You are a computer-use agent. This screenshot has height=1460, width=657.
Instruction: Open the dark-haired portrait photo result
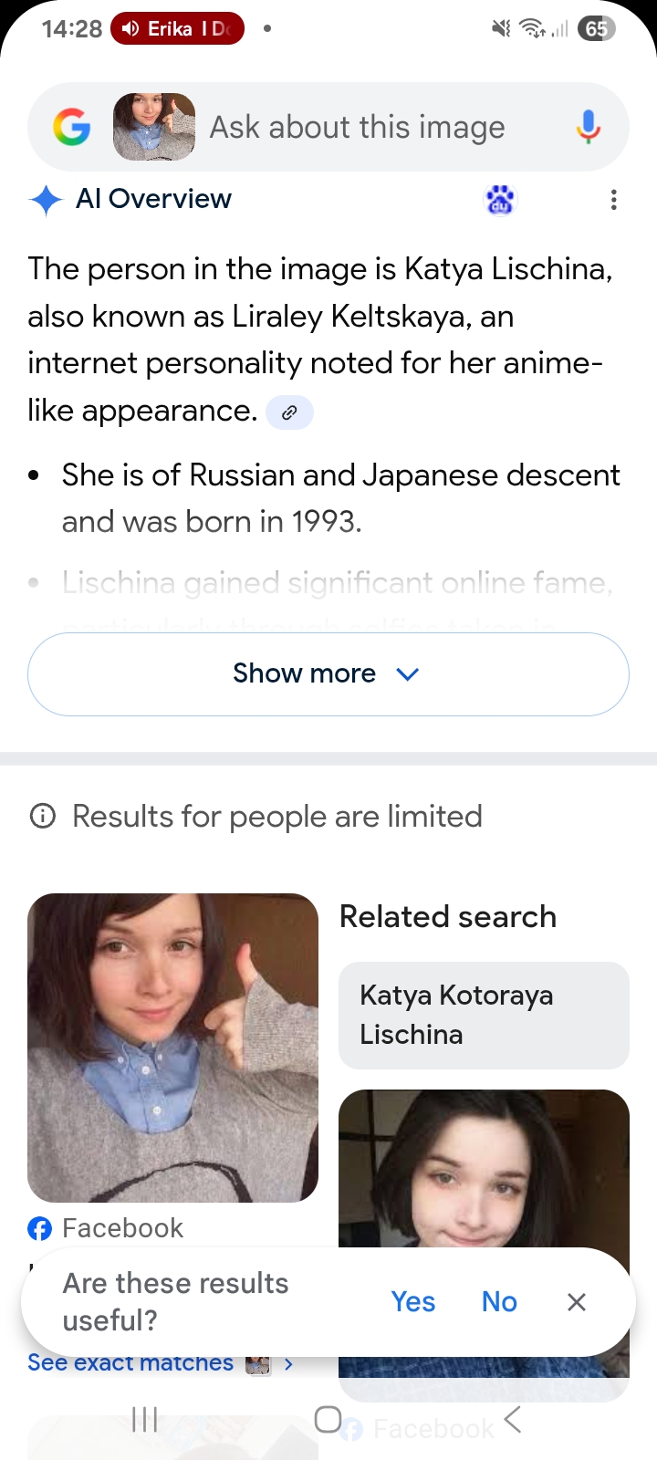[484, 1168]
